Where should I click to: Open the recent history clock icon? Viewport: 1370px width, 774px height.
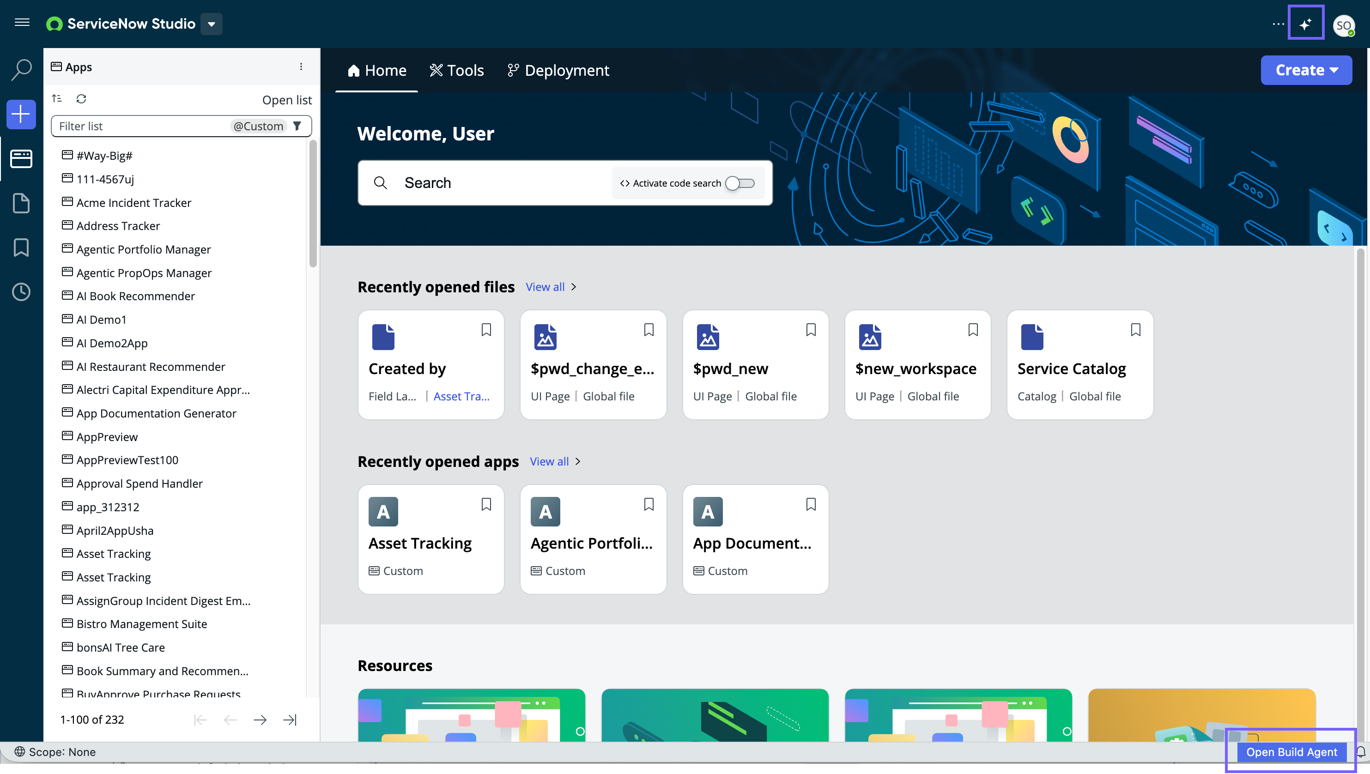pos(21,292)
